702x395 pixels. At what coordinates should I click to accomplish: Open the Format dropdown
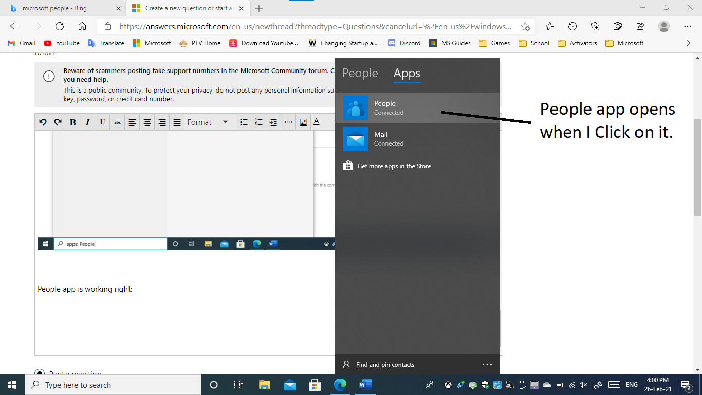(x=208, y=122)
